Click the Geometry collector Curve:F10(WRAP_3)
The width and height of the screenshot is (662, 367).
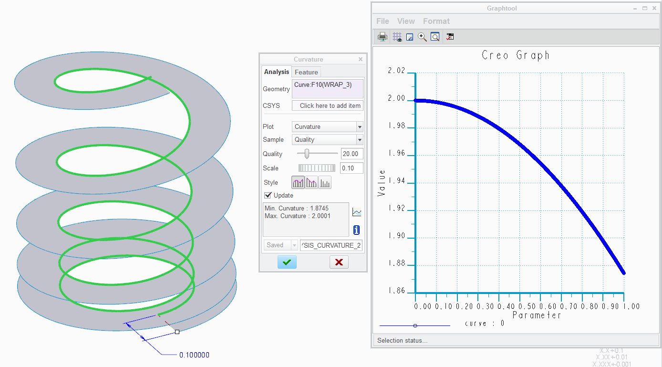pyautogui.click(x=328, y=89)
